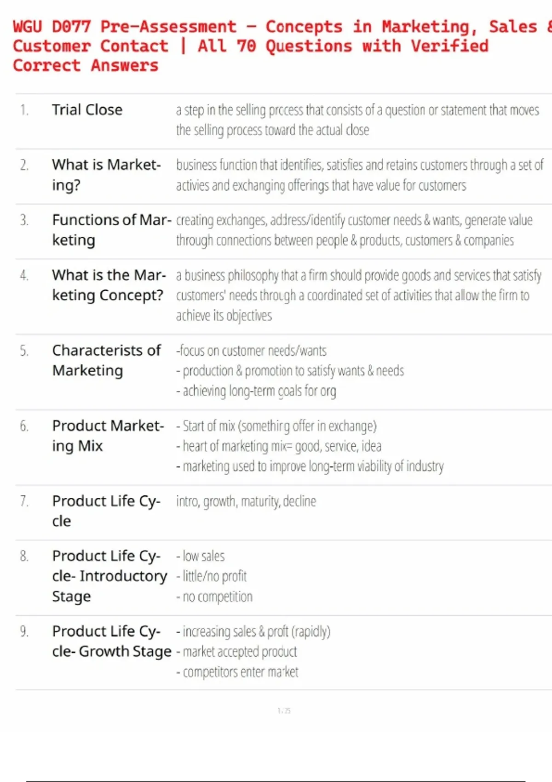Click the line '-focus on customer needs/wants'
The width and height of the screenshot is (552, 782).
[x=251, y=351]
